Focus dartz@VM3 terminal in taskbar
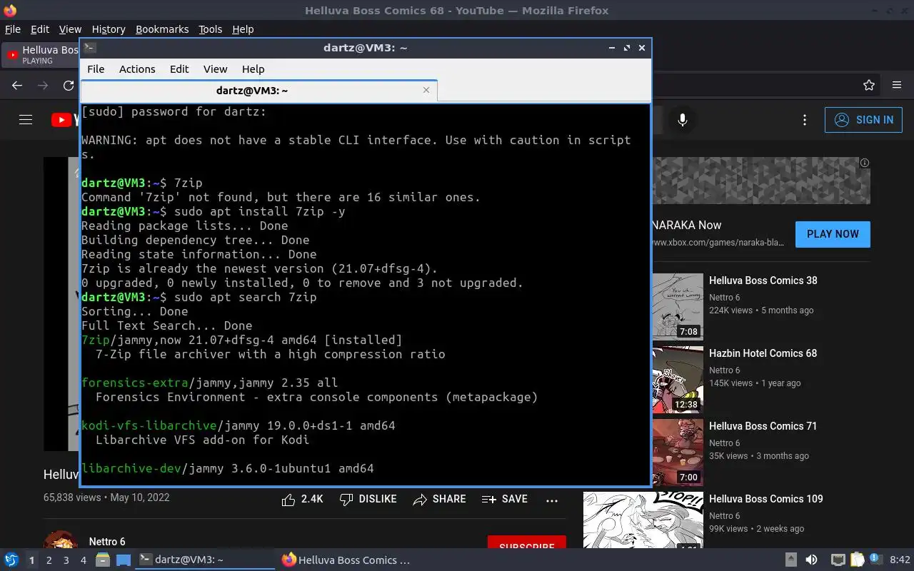Viewport: 914px width, 571px height. click(205, 560)
